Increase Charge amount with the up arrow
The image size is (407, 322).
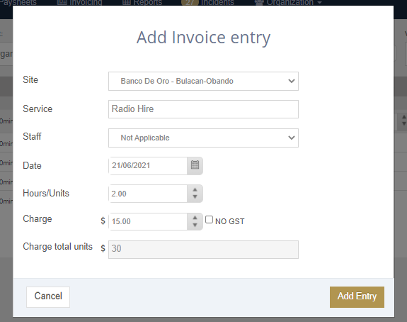(195, 218)
